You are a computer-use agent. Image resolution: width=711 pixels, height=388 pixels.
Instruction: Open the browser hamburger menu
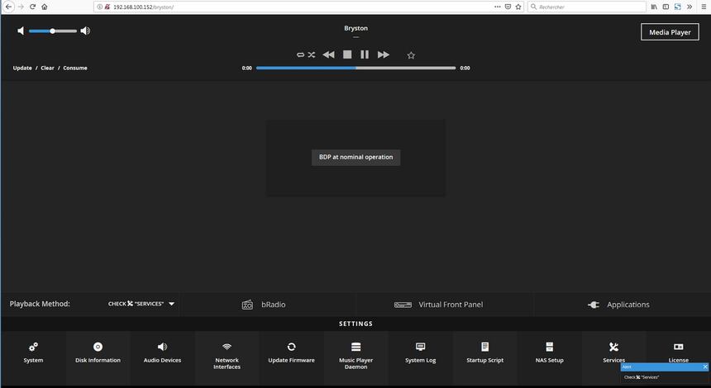point(704,7)
